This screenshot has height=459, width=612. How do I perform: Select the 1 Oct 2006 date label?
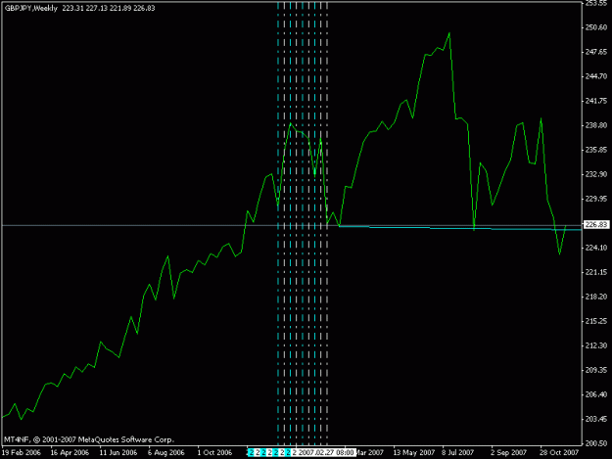point(214,452)
